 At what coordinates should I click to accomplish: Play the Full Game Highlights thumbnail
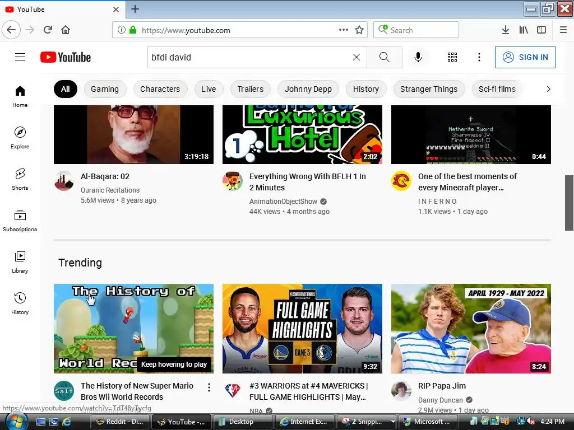(302, 329)
